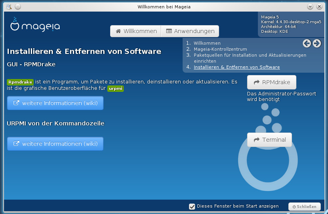This screenshot has height=214, width=328.
Task: Switch to the Anwendungen tab
Action: pos(190,31)
